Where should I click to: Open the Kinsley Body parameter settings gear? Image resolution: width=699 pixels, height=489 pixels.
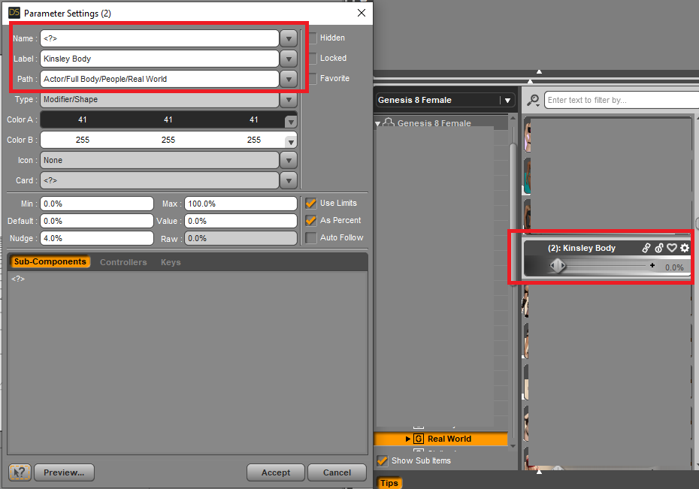pyautogui.click(x=684, y=248)
